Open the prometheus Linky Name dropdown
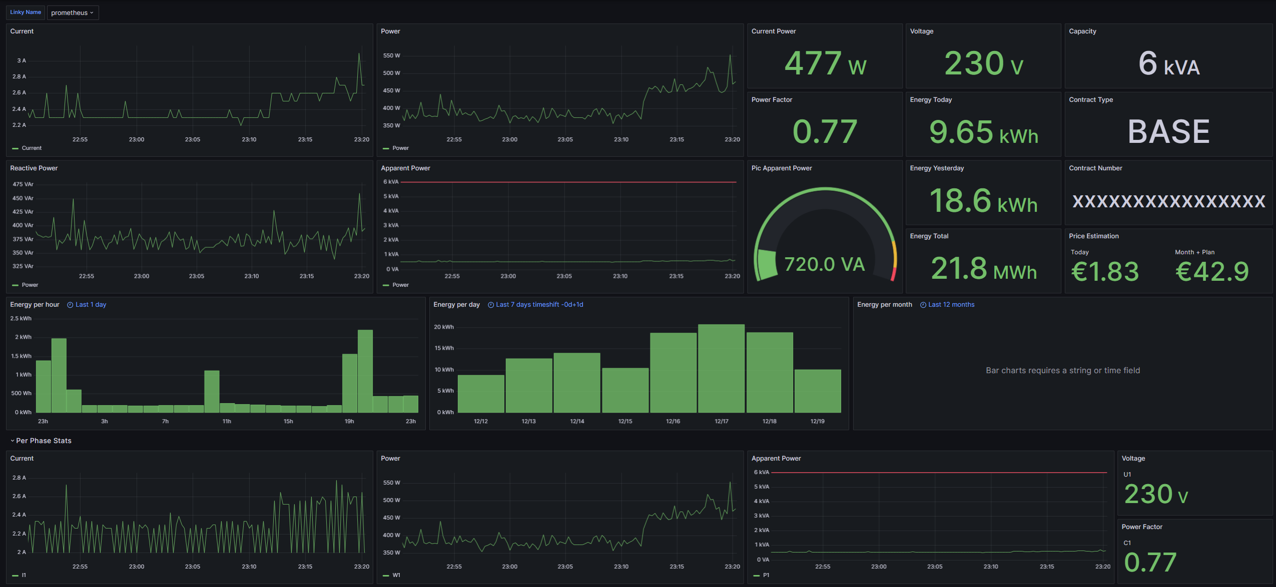This screenshot has width=1276, height=587. coord(73,12)
